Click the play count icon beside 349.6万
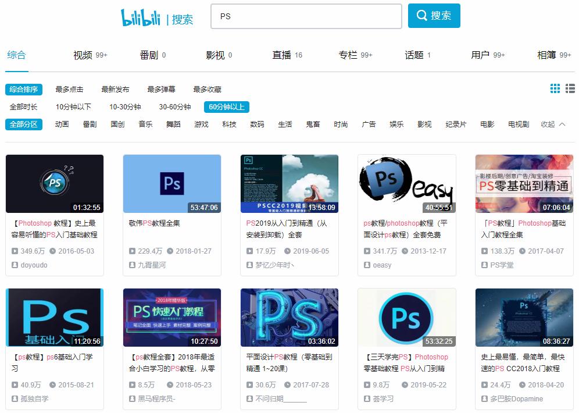The image size is (579, 413). click(x=15, y=251)
